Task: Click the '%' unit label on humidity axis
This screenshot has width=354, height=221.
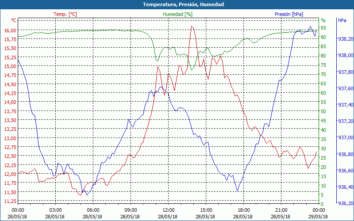Action: (x=323, y=20)
